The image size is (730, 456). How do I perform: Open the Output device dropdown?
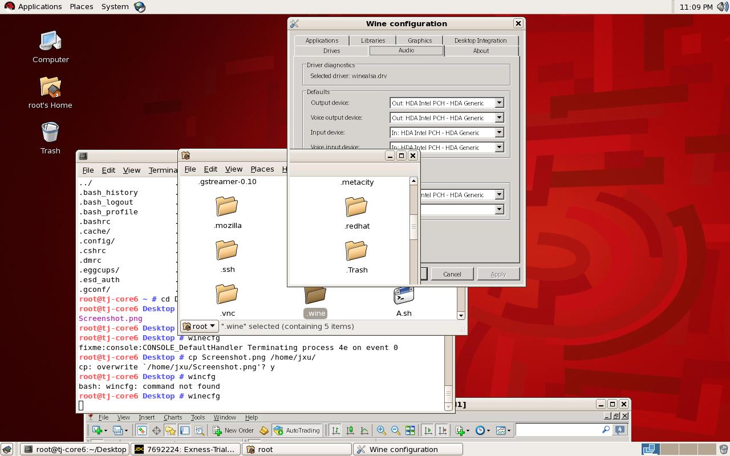coord(499,103)
